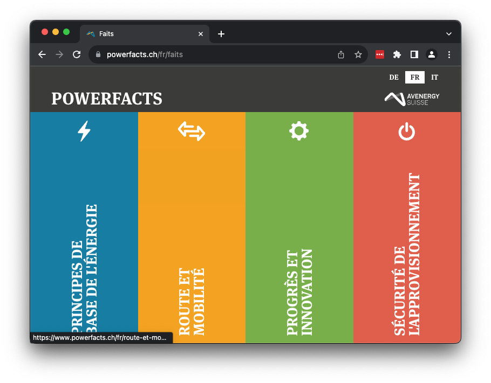Open the user profile menu
This screenshot has height=383, width=491.
[432, 54]
